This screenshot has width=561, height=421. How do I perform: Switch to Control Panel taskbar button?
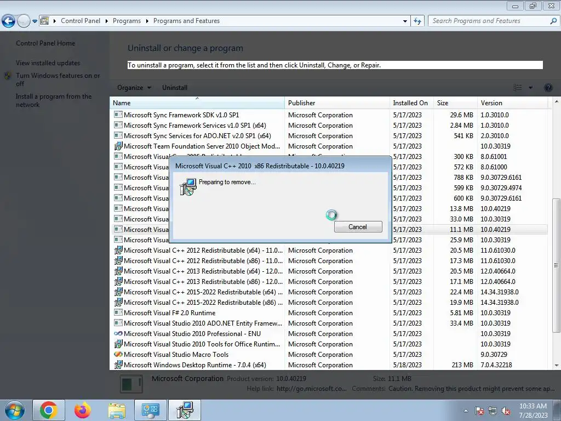pos(150,410)
